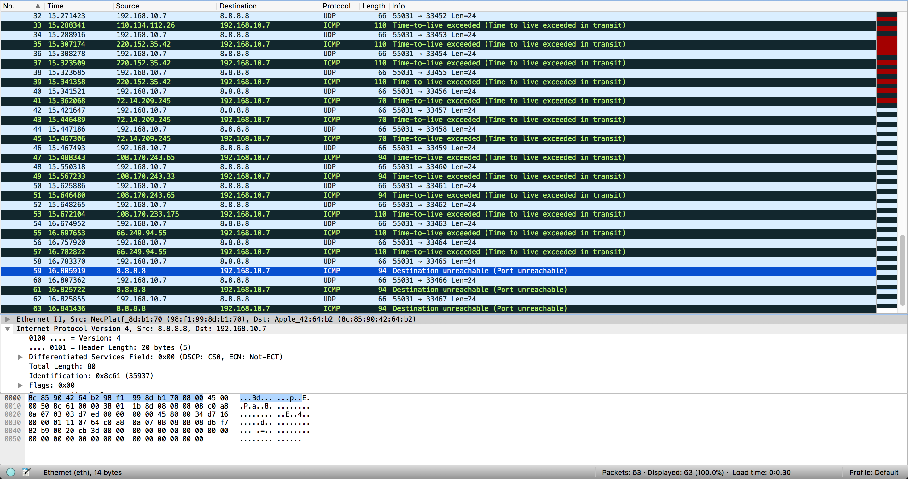Sort by the Source column header

[x=165, y=6]
